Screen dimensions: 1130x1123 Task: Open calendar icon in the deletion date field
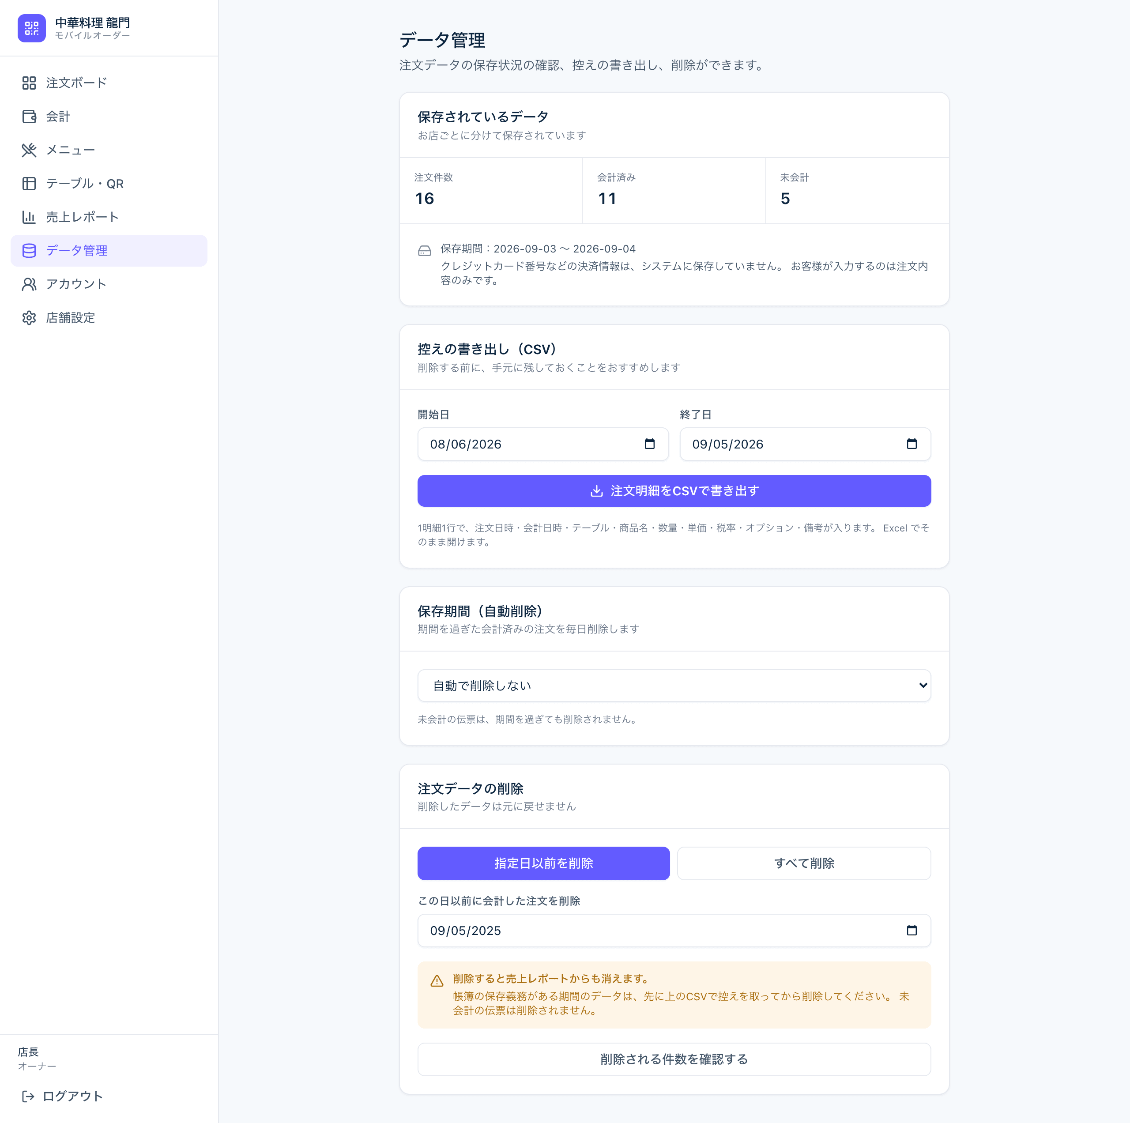[911, 931]
